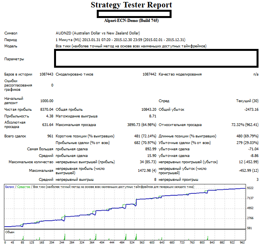This screenshot has height=245, width=264.
Task: Click consecutive wins value 34 (85.73)
Action: click(x=148, y=162)
